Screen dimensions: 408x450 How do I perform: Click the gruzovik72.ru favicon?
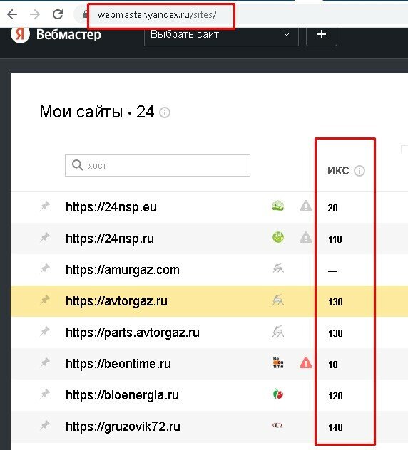pyautogui.click(x=277, y=425)
